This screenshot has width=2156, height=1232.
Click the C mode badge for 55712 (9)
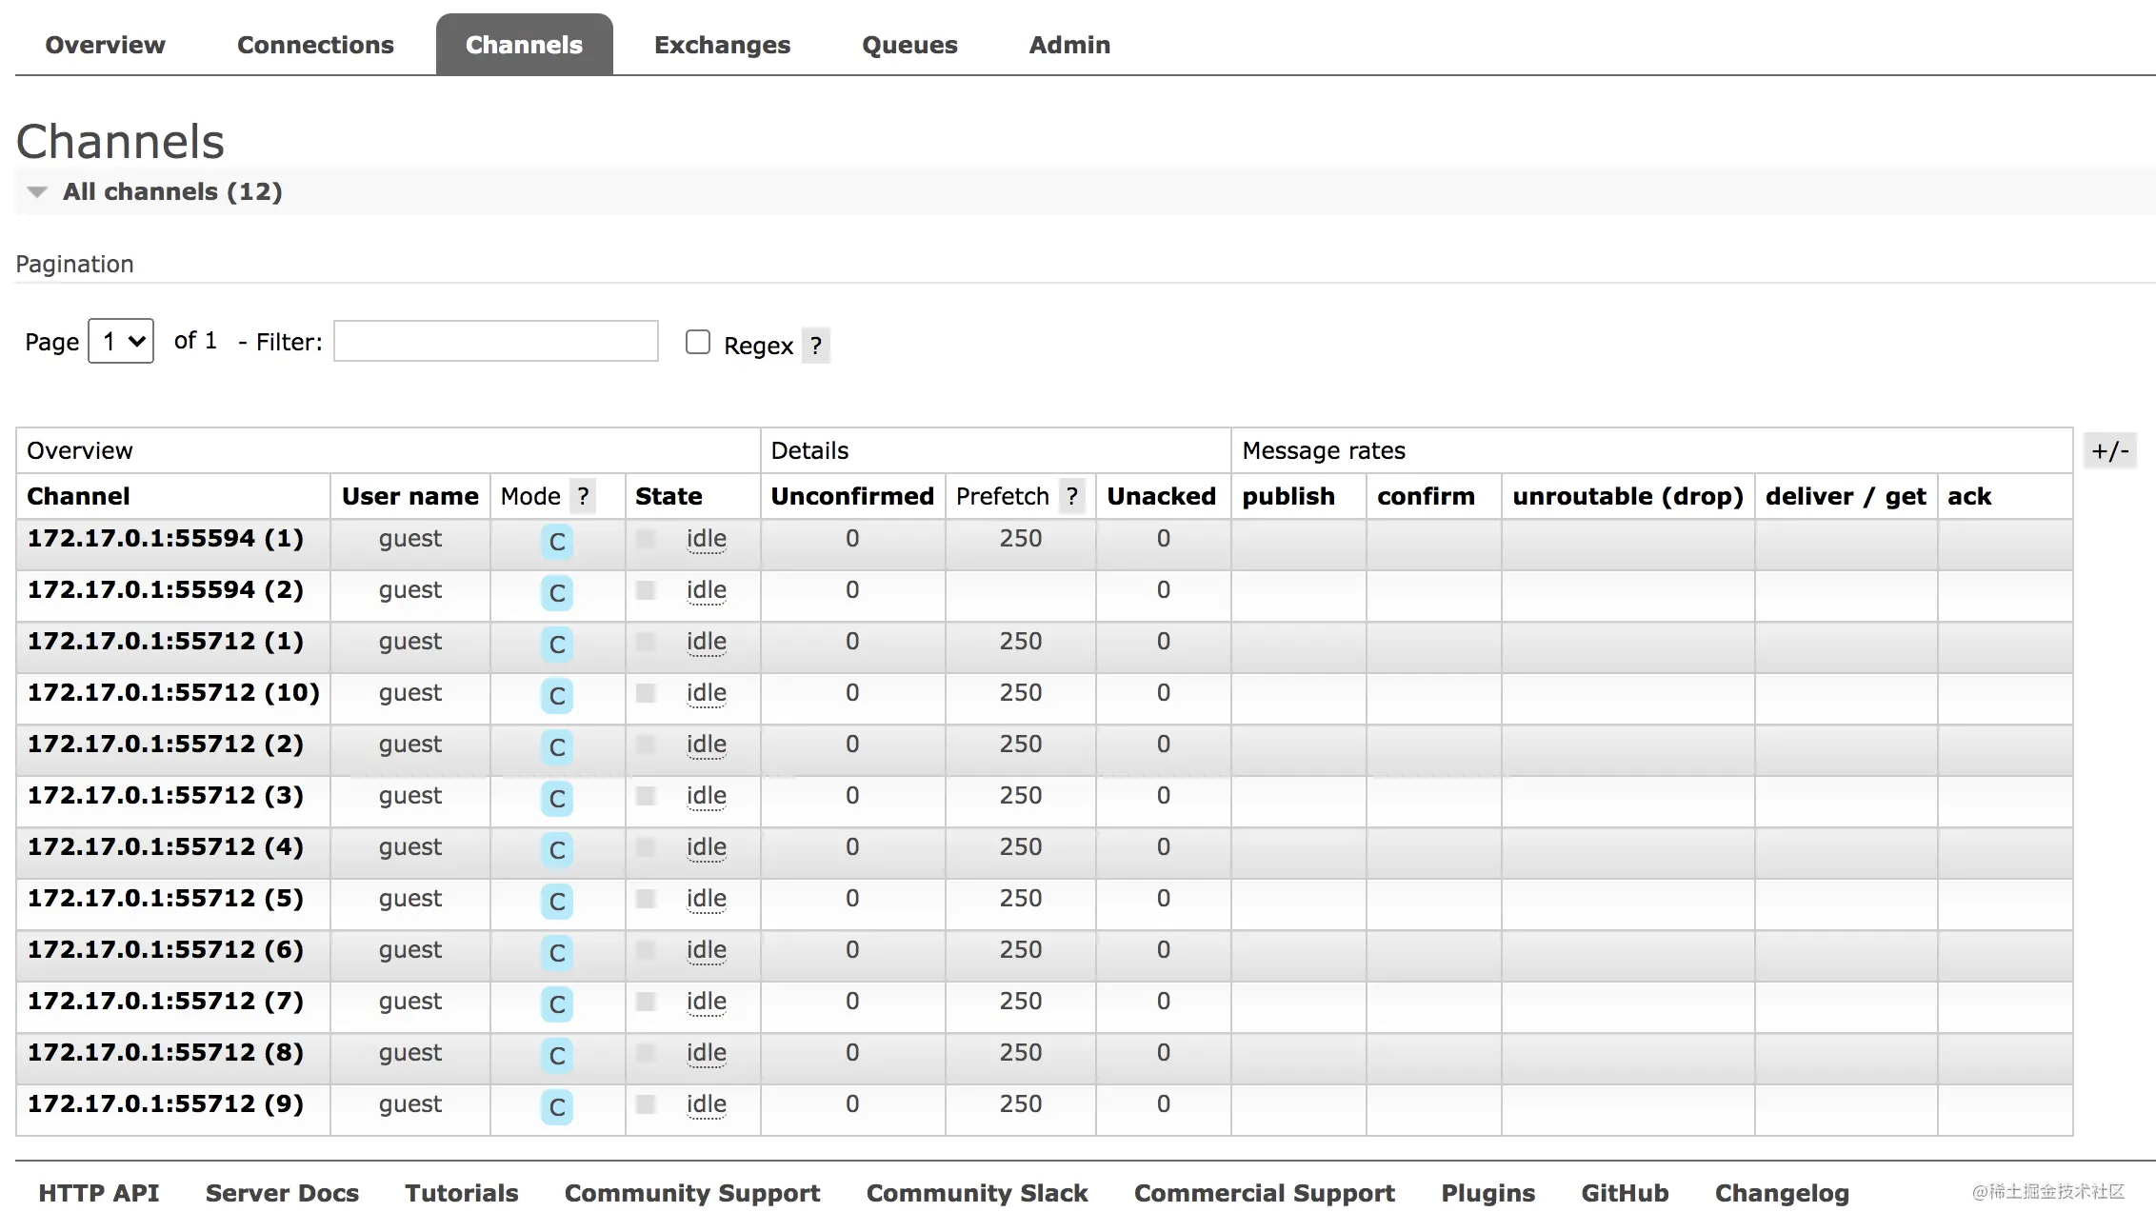(x=557, y=1107)
